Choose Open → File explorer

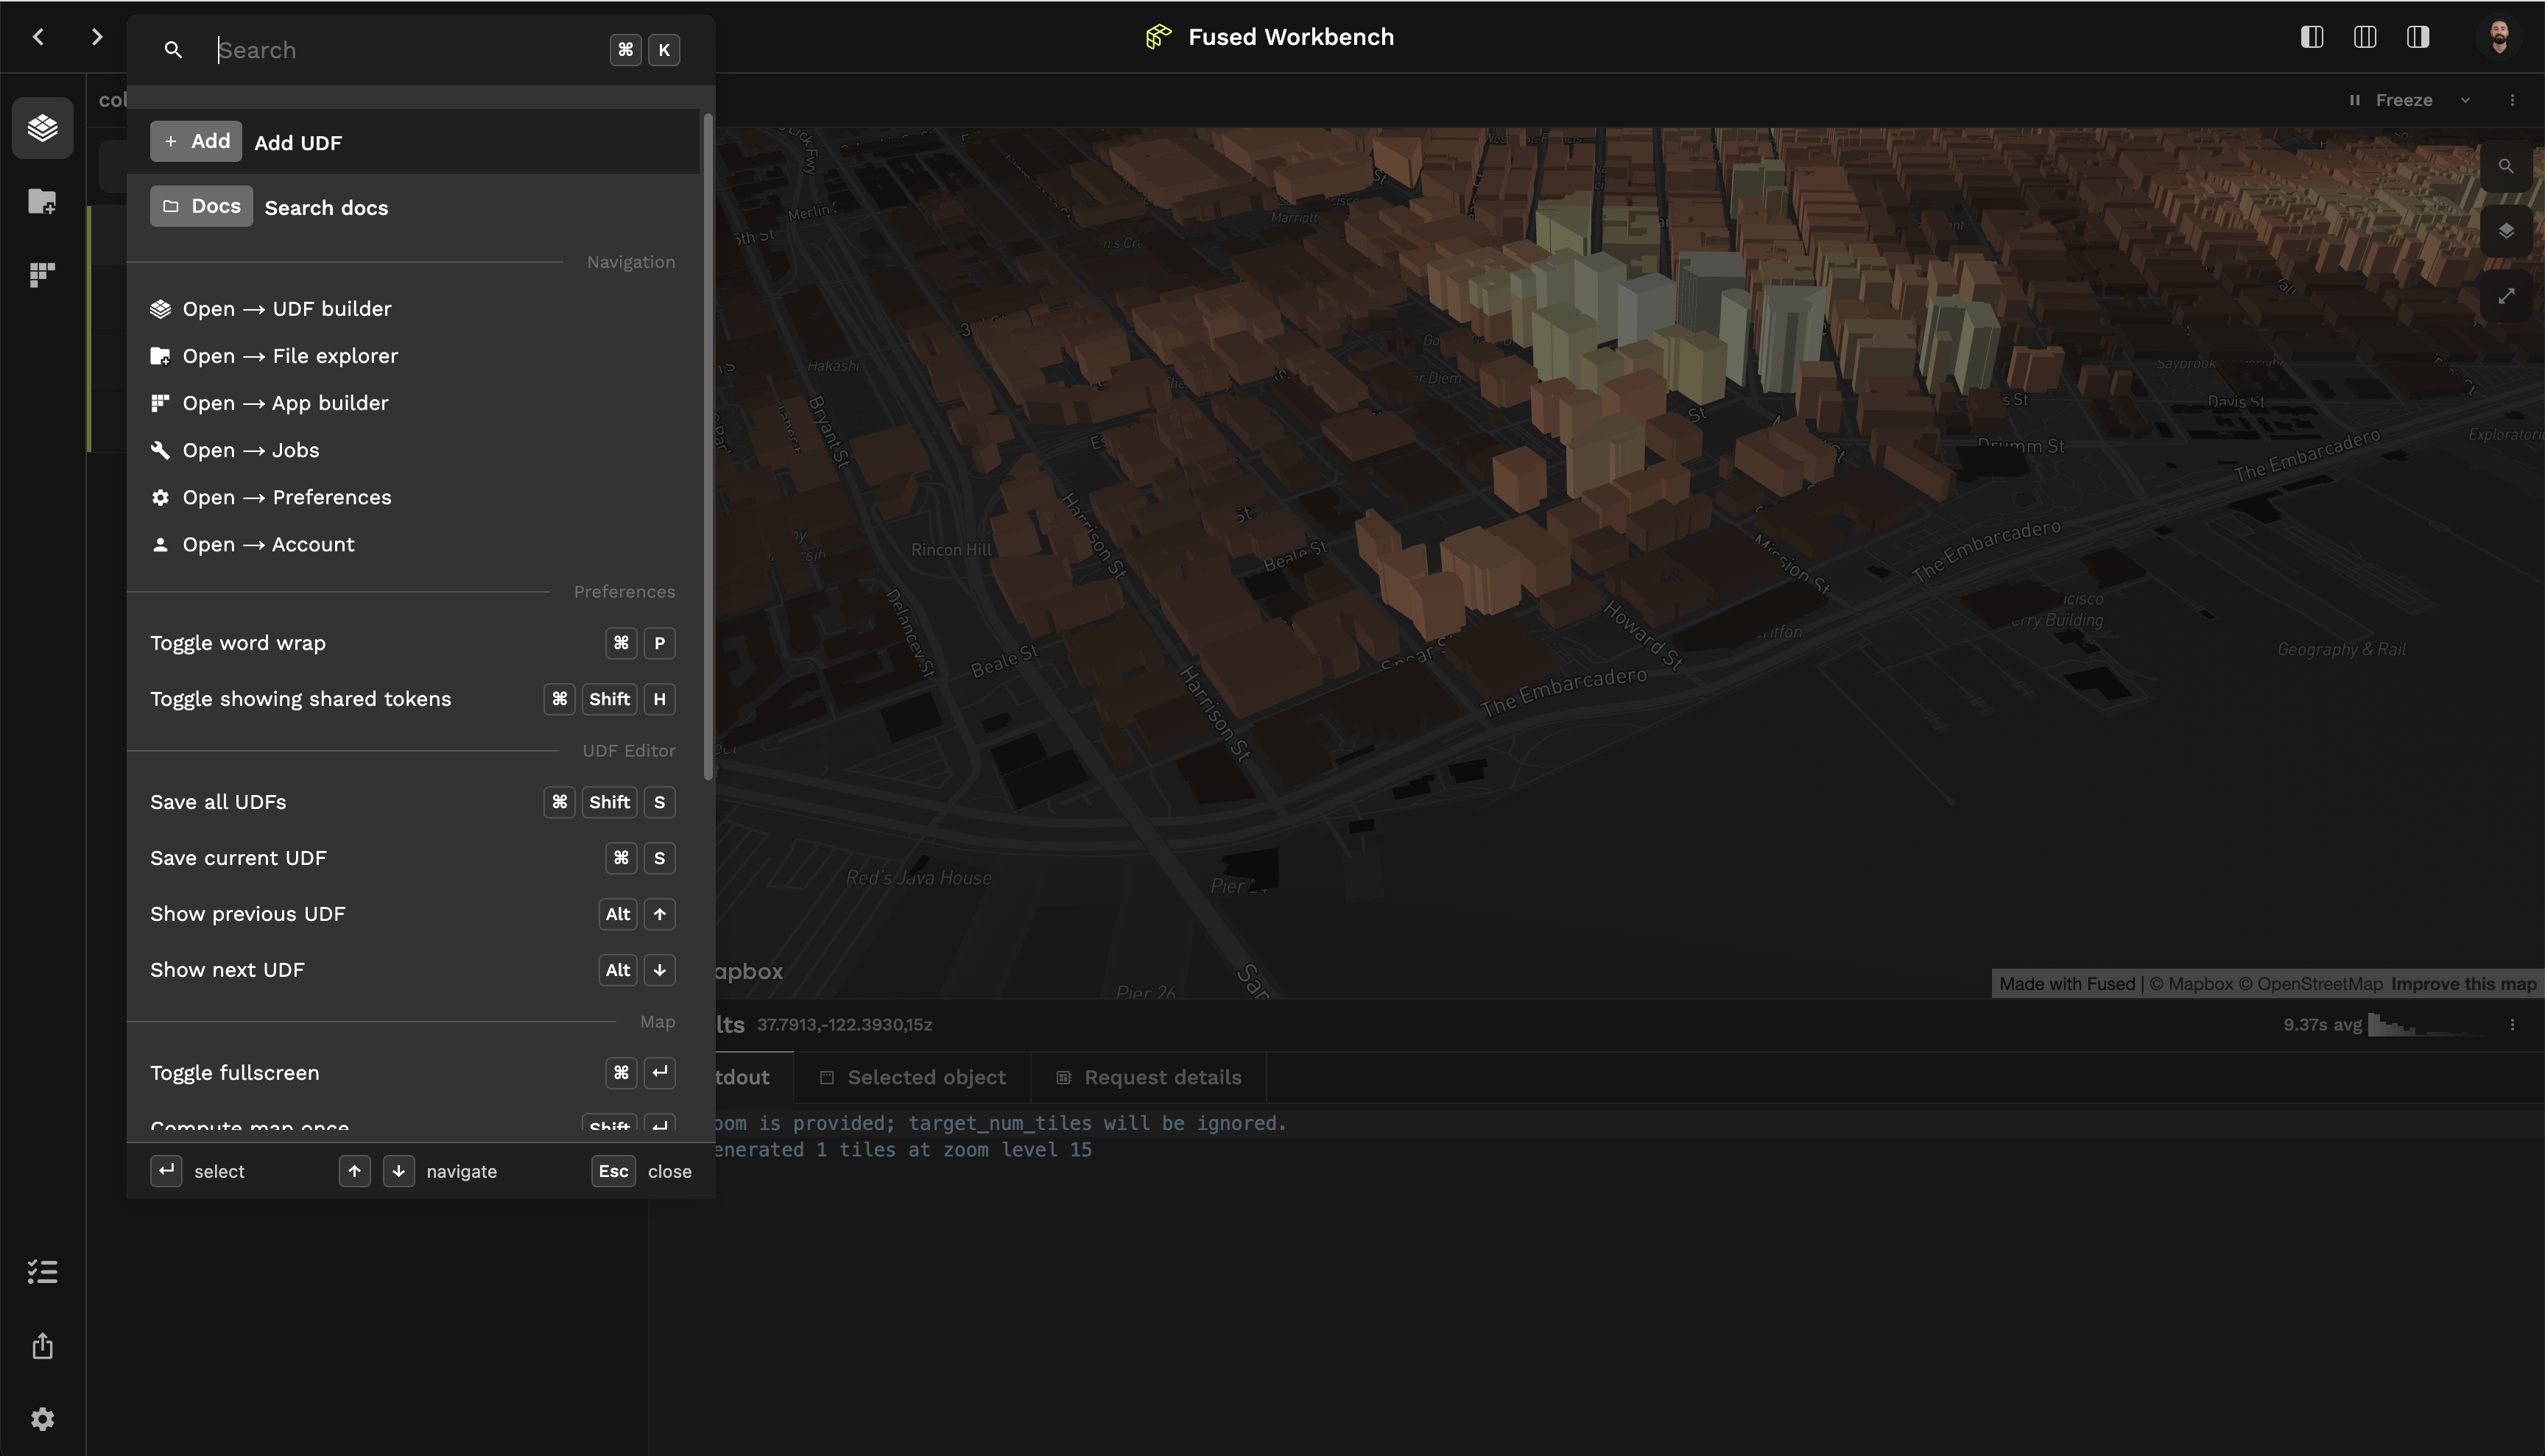pyautogui.click(x=413, y=356)
